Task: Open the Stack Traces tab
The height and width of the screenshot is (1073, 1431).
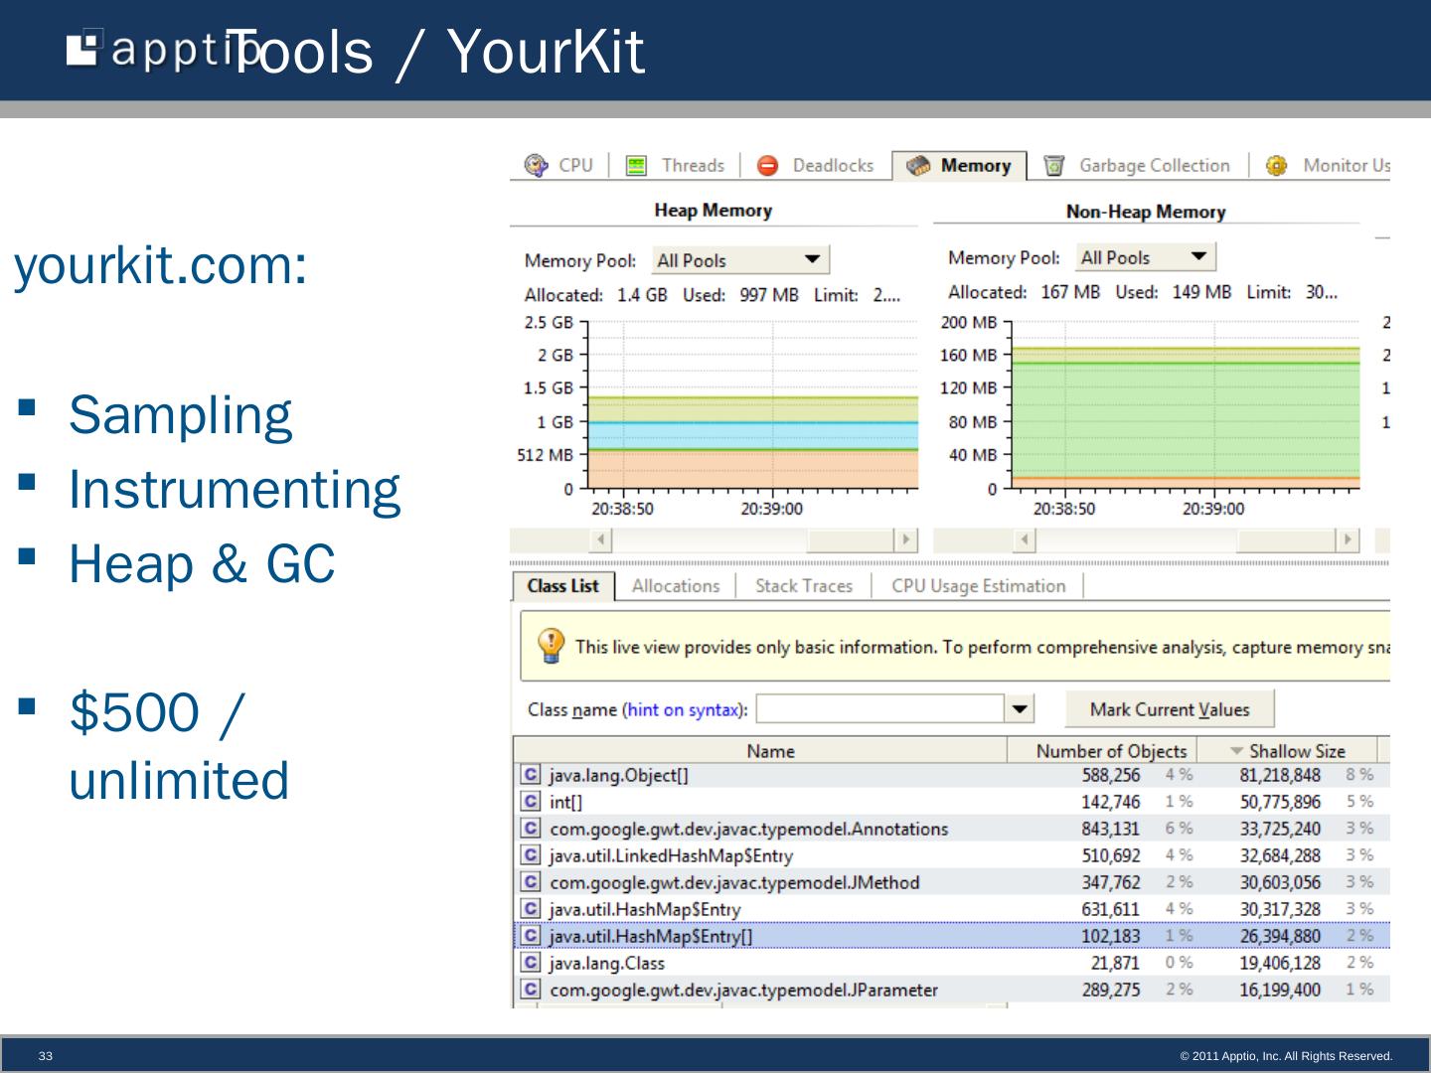Action: 804,586
